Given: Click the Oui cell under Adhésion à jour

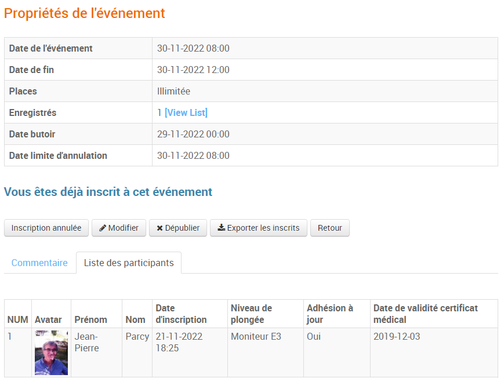Looking at the screenshot, I should pyautogui.click(x=312, y=336).
